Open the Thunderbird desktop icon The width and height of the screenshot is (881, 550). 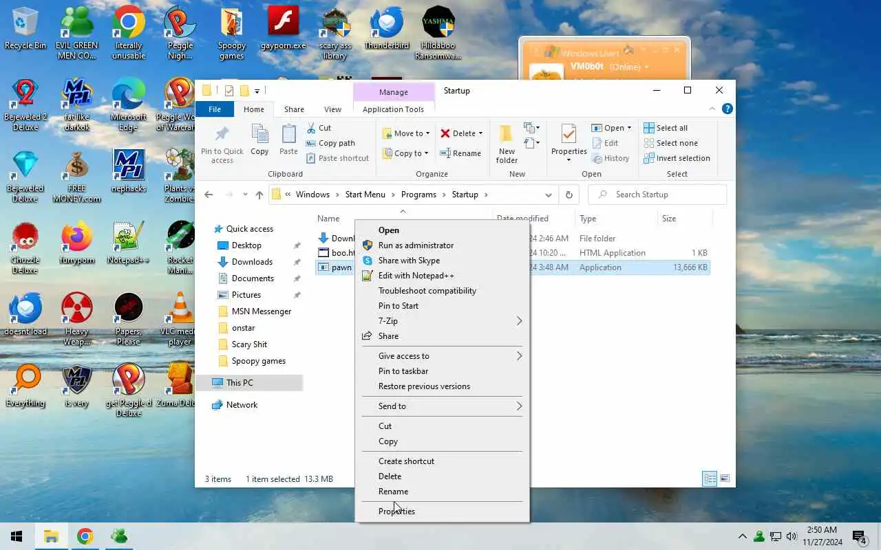coord(387,29)
